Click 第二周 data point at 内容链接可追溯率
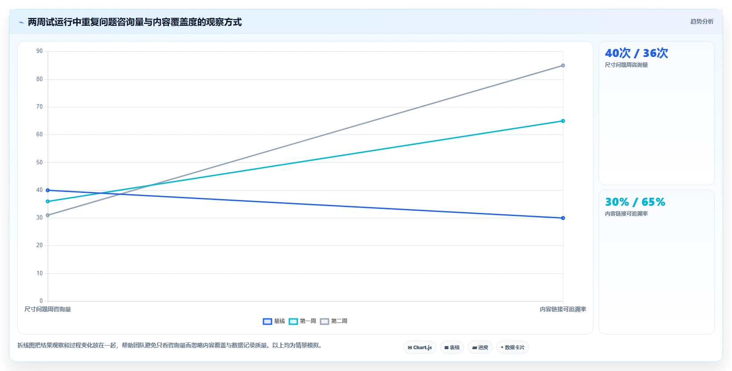Viewport: 732px width, 371px height. tap(563, 65)
